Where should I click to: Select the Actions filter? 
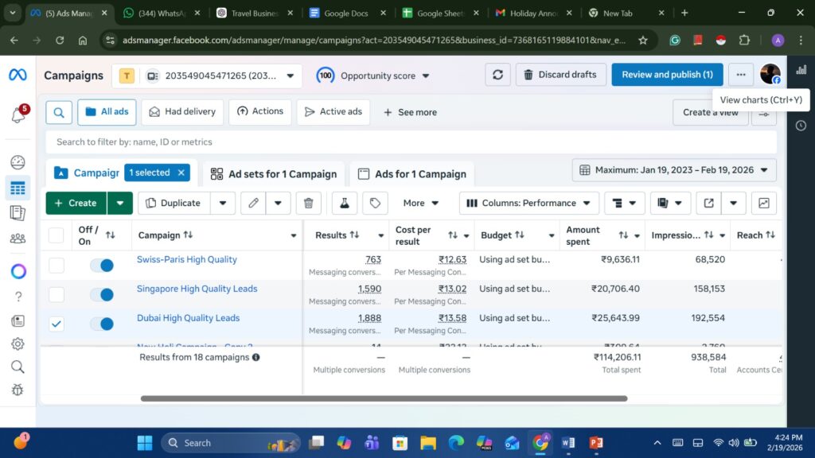click(260, 112)
